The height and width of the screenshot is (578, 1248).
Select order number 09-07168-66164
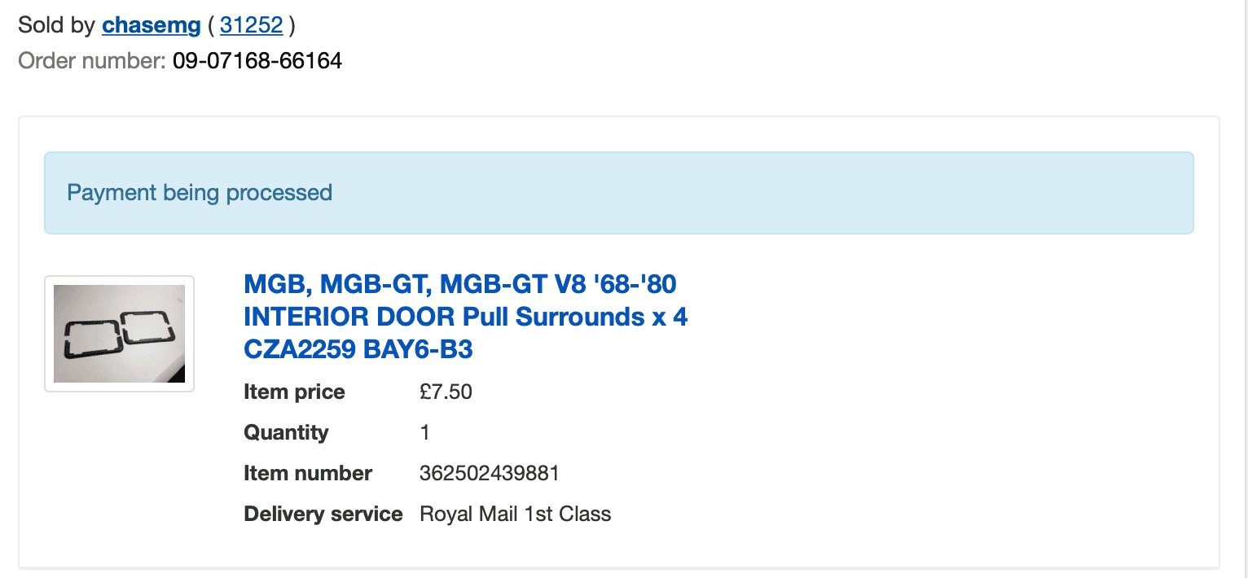pyautogui.click(x=257, y=61)
